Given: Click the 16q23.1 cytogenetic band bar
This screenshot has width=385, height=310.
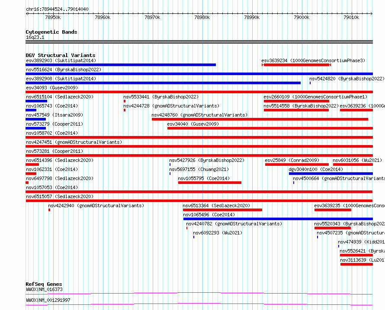Looking at the screenshot, I should [199, 42].
